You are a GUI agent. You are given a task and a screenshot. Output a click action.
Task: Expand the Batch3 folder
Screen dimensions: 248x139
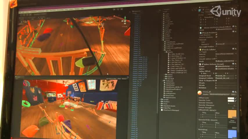[165, 77]
